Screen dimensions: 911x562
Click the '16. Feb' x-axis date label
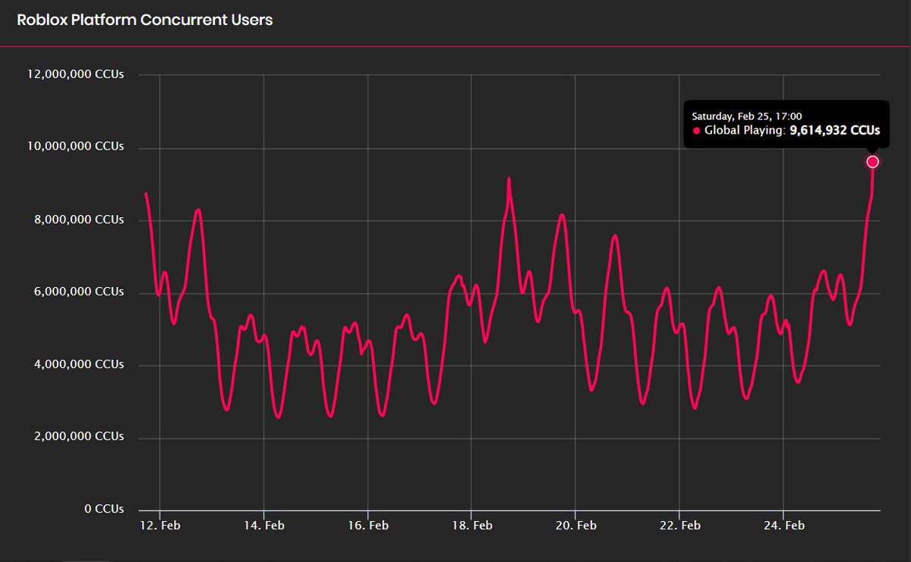pos(367,526)
